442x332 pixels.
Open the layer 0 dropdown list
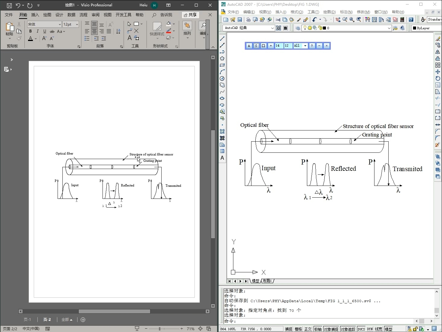[389, 28]
